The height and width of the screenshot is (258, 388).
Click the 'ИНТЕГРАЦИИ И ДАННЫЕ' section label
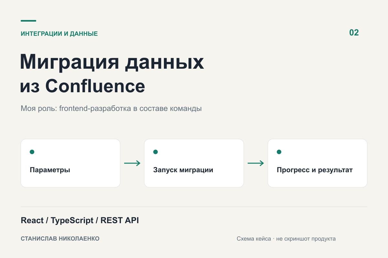(59, 34)
